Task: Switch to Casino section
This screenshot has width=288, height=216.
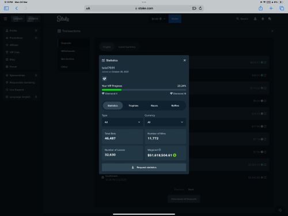Action: pos(18,19)
